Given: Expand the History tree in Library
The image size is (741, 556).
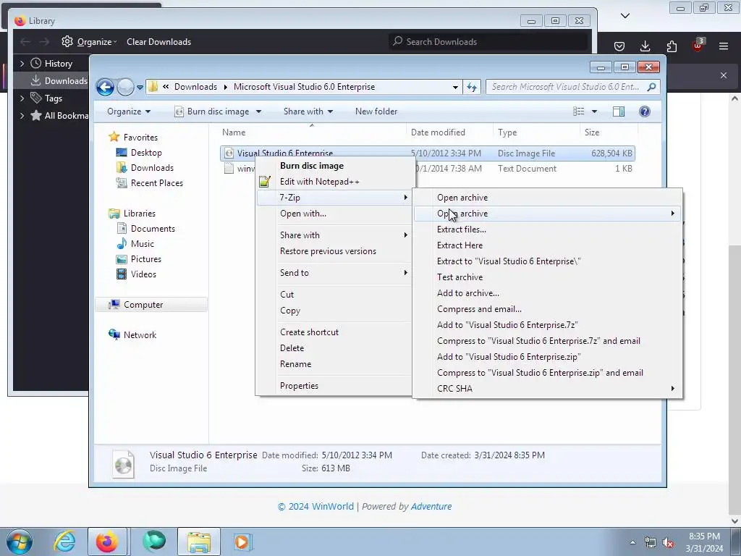Looking at the screenshot, I should (22, 64).
